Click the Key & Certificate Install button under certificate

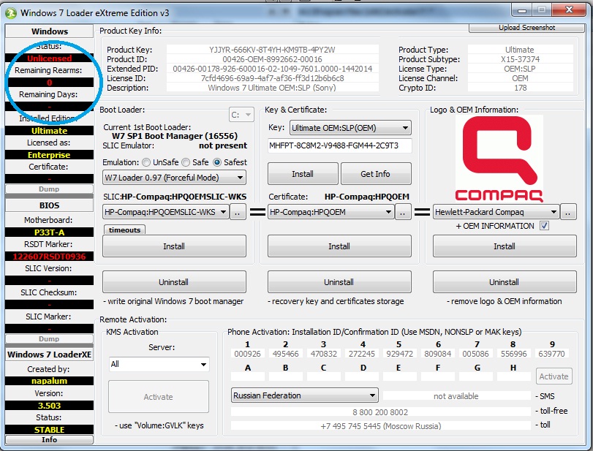(339, 246)
